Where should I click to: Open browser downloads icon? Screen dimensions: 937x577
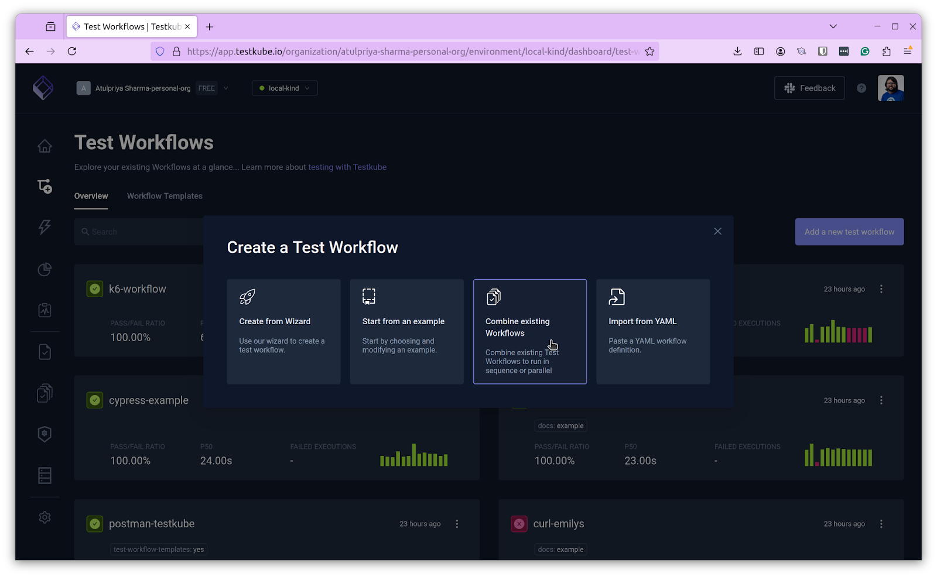(x=737, y=51)
